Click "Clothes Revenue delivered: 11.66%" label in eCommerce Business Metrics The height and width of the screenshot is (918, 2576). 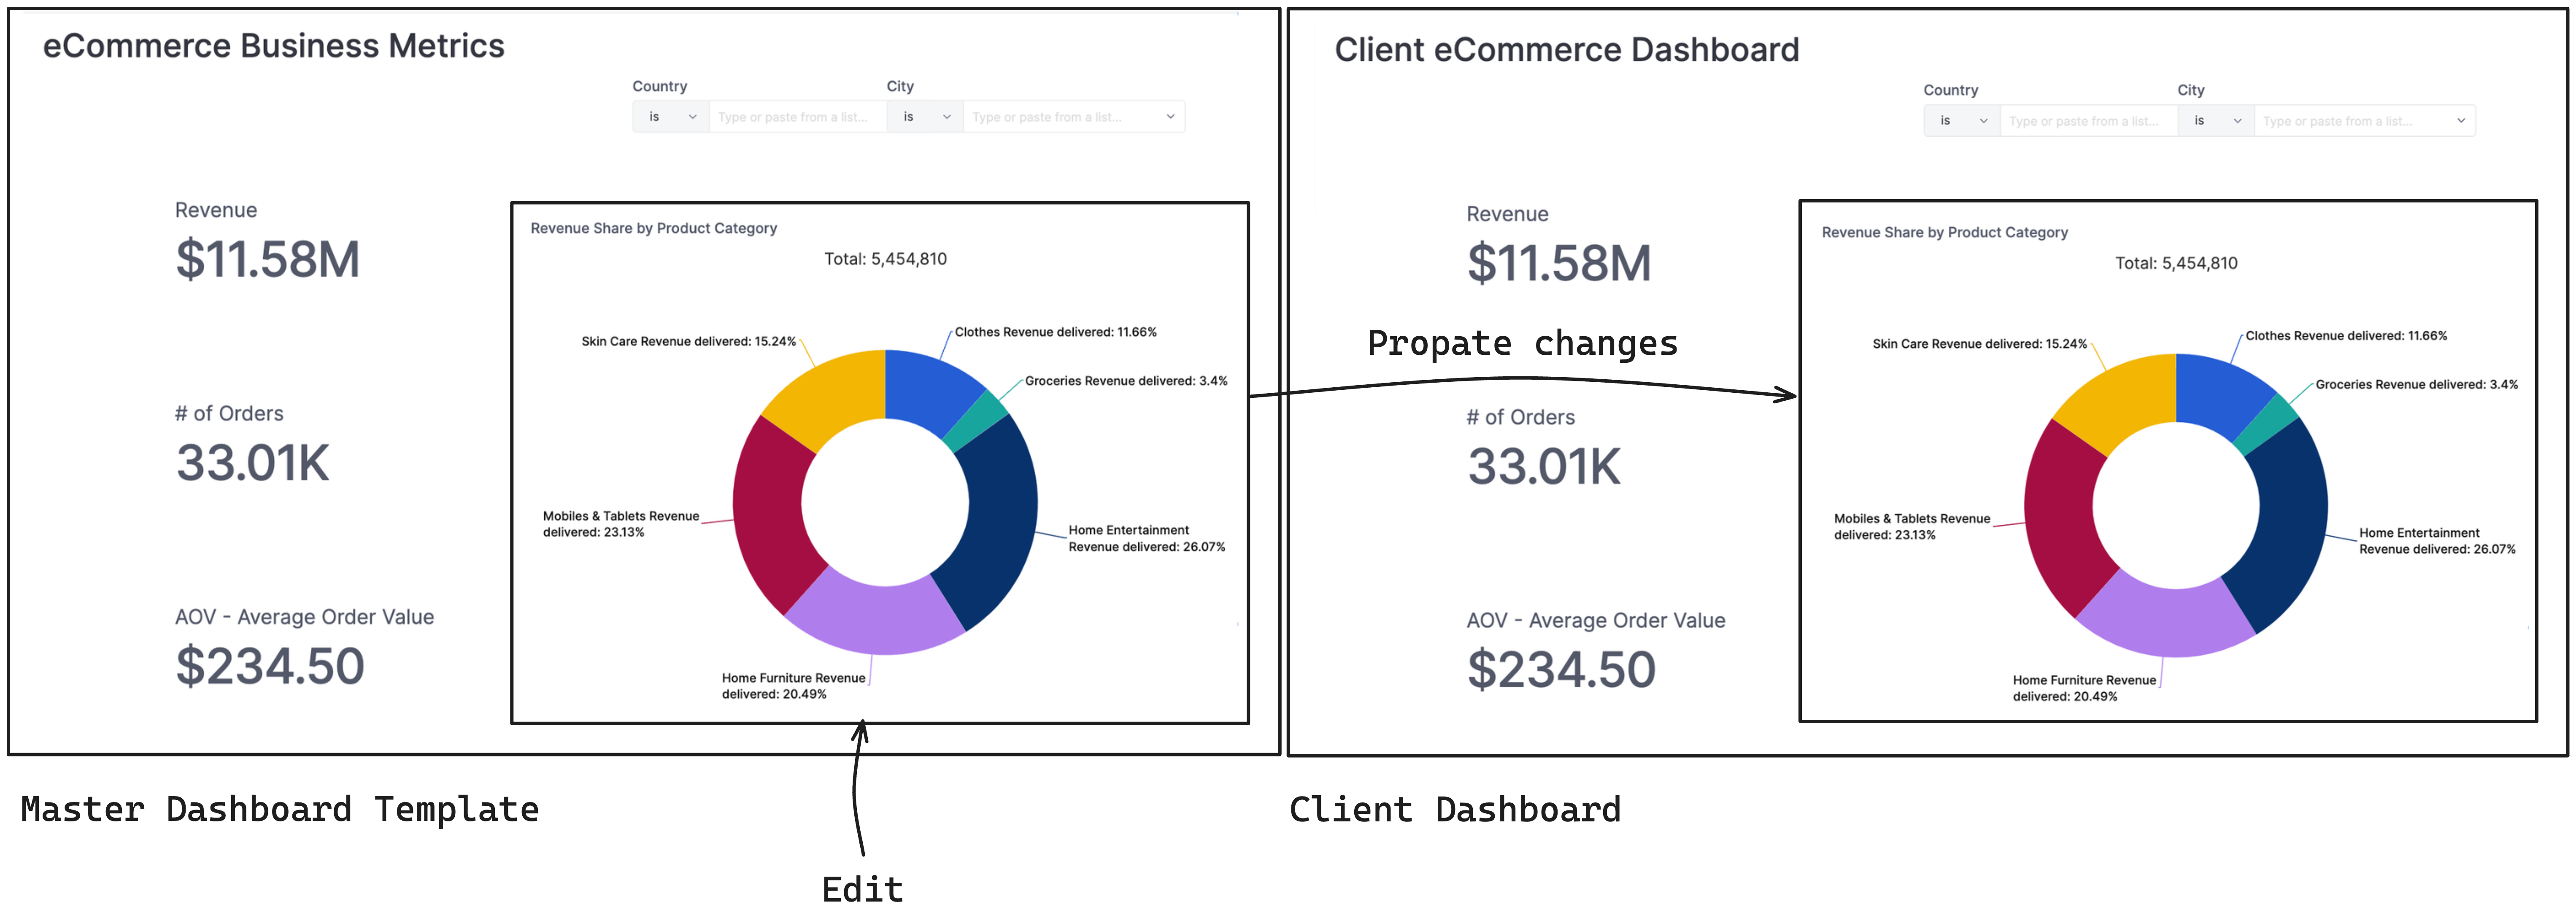(x=1055, y=332)
